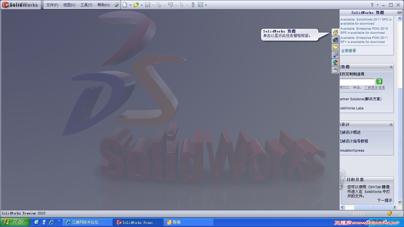The height and width of the screenshot is (227, 404).
Task: Open the Select tool dropdown arrow
Action: pyautogui.click(x=187, y=5)
